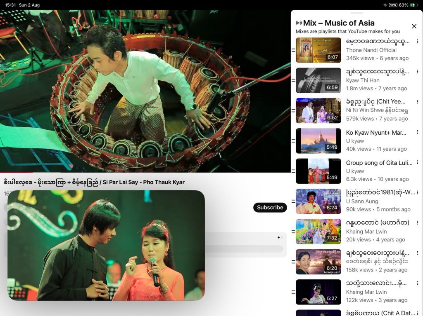The image size is (423, 316).
Task: Tap the "Kyaw Thi Han" channel name
Action: coord(363,80)
